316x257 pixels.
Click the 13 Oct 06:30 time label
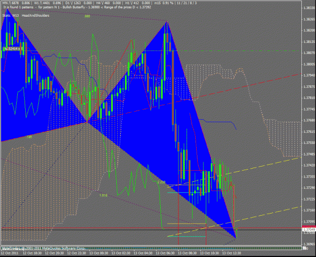(165, 253)
